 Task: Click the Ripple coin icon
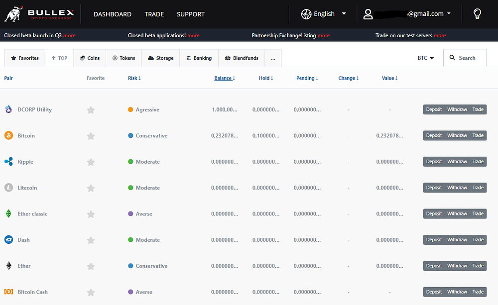(8, 162)
